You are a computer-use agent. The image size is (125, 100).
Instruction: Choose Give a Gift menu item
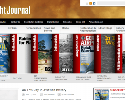[80, 22]
